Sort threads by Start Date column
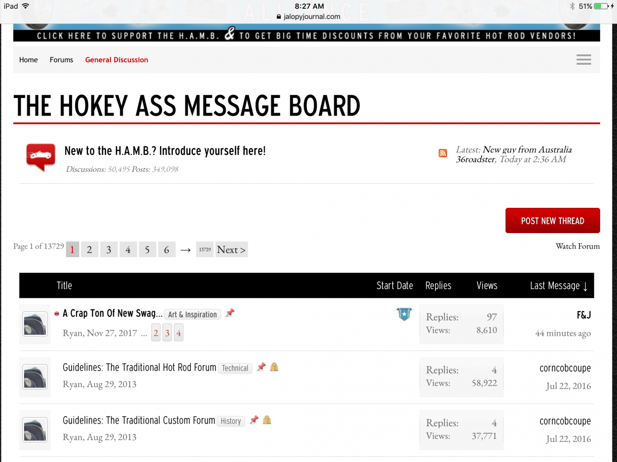This screenshot has height=462, width=617. [395, 285]
